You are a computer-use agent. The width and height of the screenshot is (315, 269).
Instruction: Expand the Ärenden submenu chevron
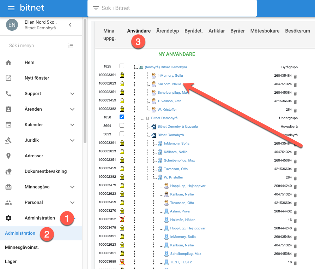(72, 109)
